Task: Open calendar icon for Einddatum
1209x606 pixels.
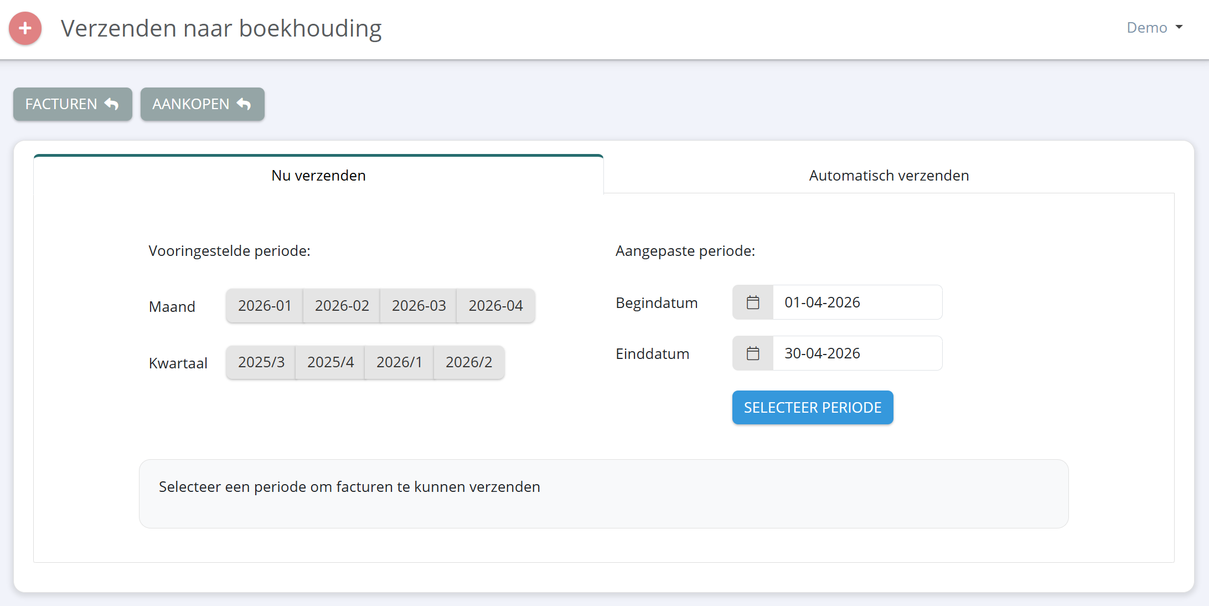Action: [x=753, y=353]
